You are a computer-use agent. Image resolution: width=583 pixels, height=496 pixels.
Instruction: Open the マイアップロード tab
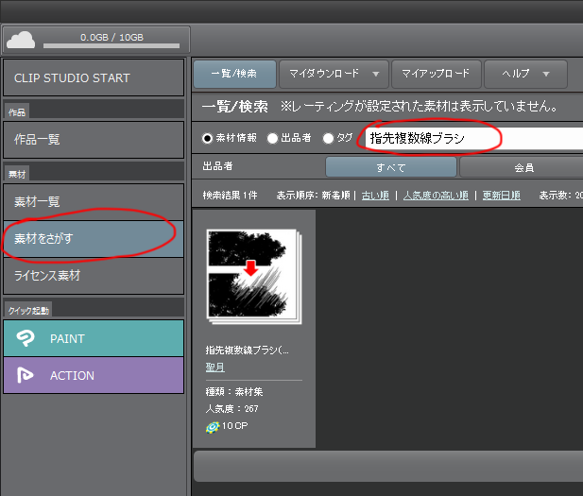[437, 74]
